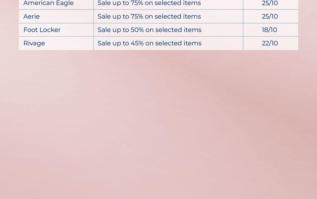317x199 pixels.
Task: Select the 22/10 date for Rivage
Action: (270, 43)
